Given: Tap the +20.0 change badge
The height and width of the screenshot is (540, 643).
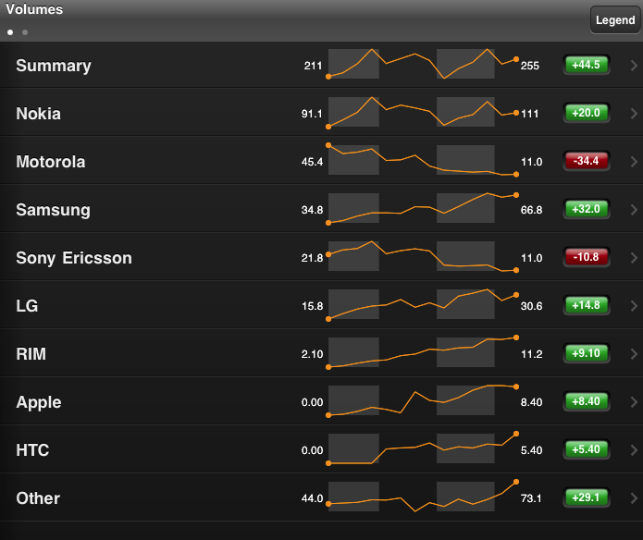Looking at the screenshot, I should pyautogui.click(x=587, y=113).
